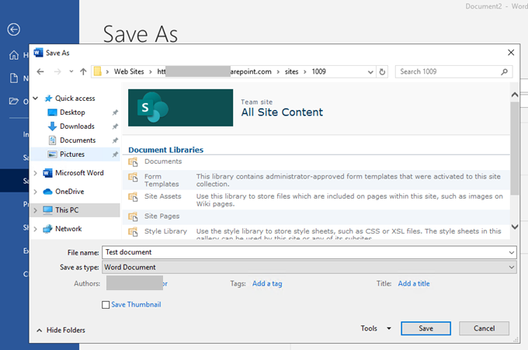Click the pin icon beside Pictures
This screenshot has width=528, height=350.
click(x=115, y=154)
